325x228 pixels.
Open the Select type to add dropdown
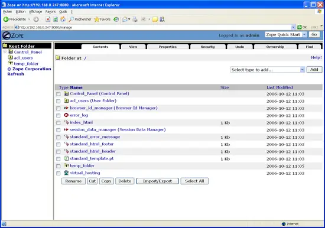pos(268,70)
